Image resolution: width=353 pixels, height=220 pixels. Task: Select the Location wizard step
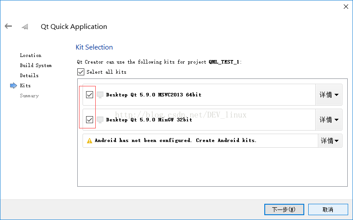[30, 56]
